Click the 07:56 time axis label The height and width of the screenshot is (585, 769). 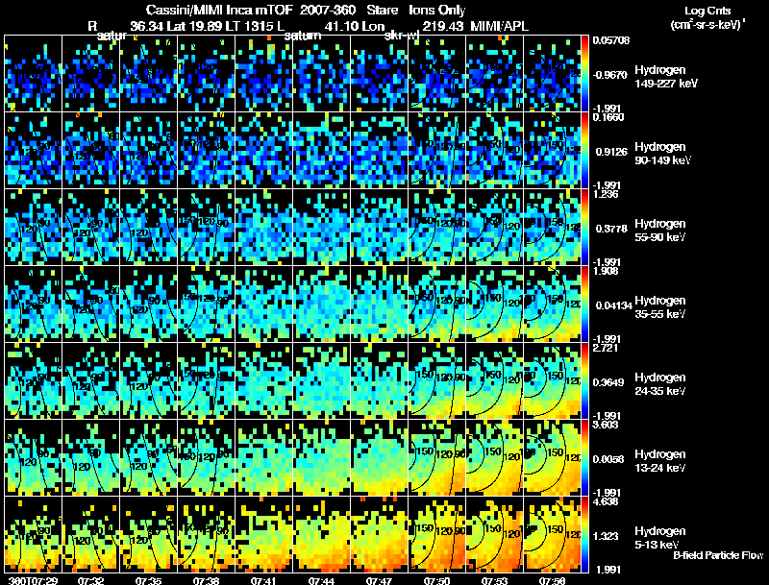point(552,580)
